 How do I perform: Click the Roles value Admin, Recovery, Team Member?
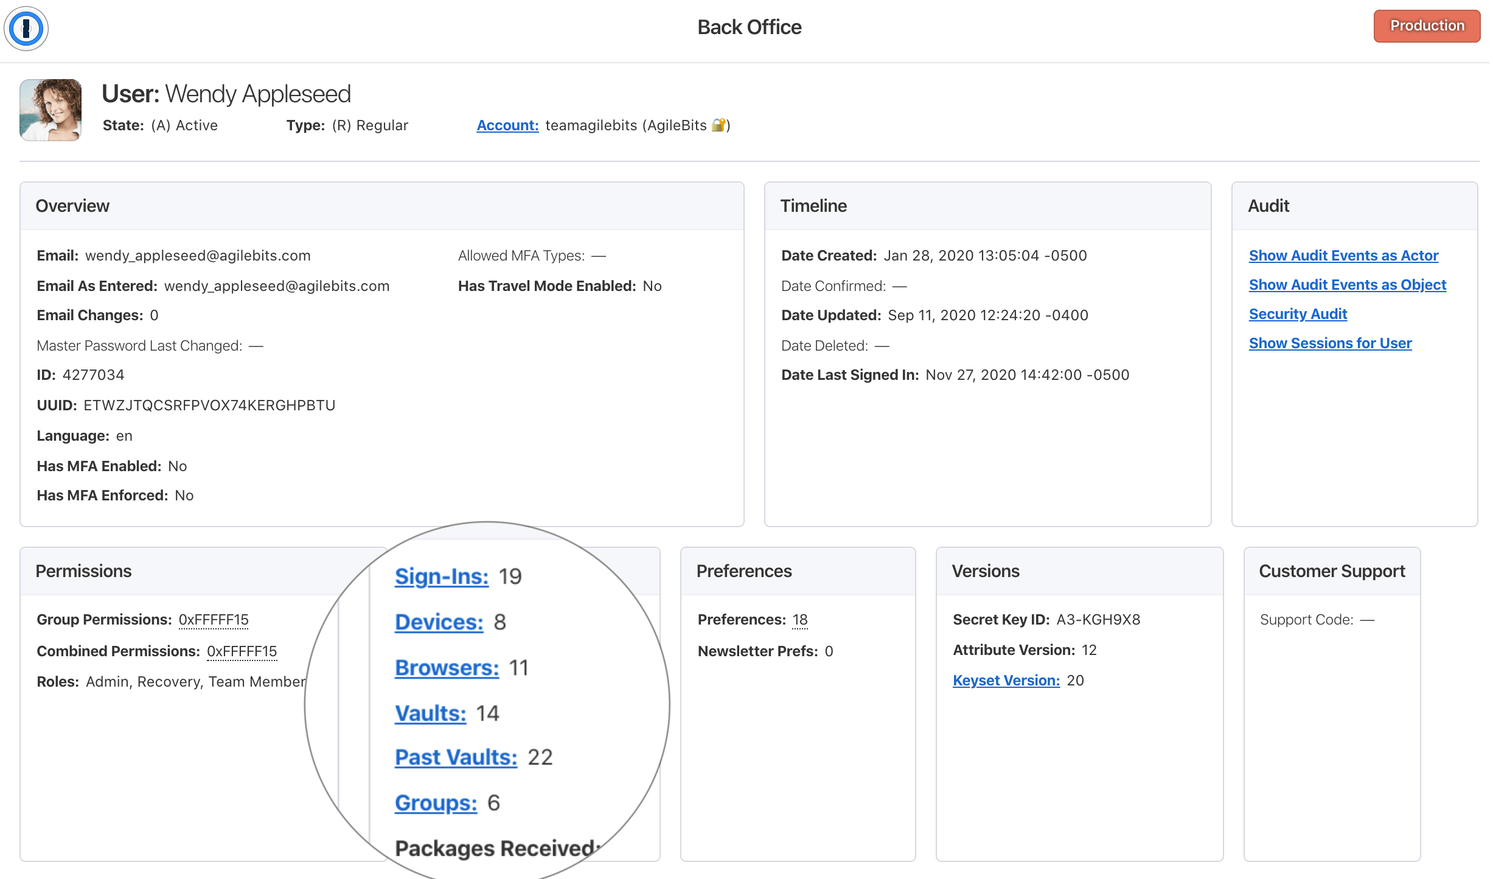pyautogui.click(x=196, y=682)
